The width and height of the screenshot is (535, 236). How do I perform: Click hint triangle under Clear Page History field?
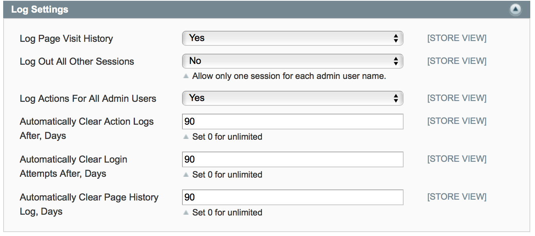186,213
